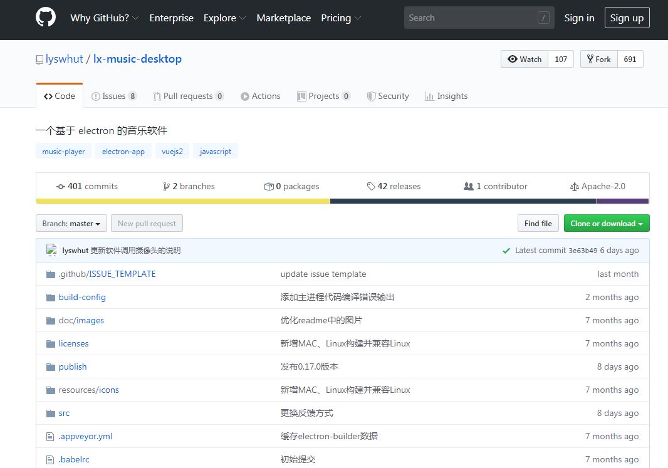Click the file icon for .appveyor.yml
668x468 pixels.
[50, 437]
